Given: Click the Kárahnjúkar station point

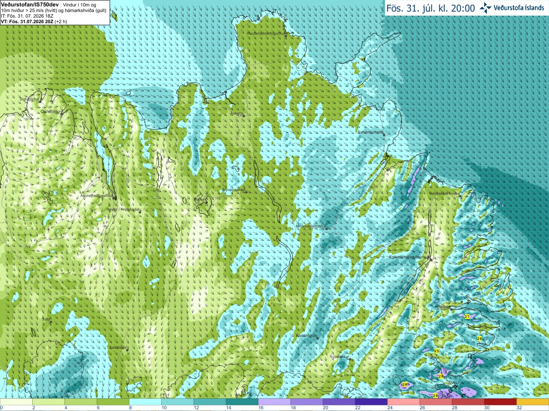Looking at the screenshot, I should (317, 338).
